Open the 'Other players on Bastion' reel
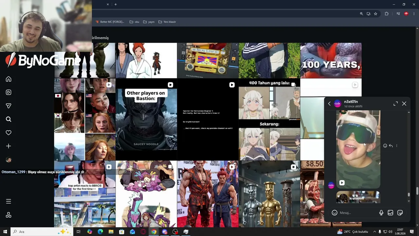Screen dimensions: 419x236 click(146, 119)
